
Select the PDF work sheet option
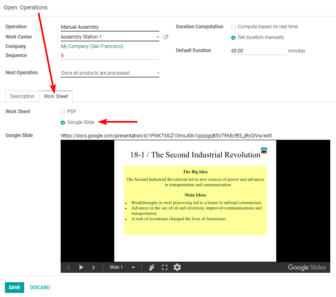[63, 111]
